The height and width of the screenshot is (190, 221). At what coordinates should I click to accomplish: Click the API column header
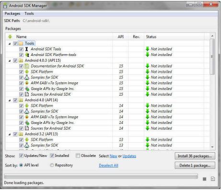(x=120, y=37)
